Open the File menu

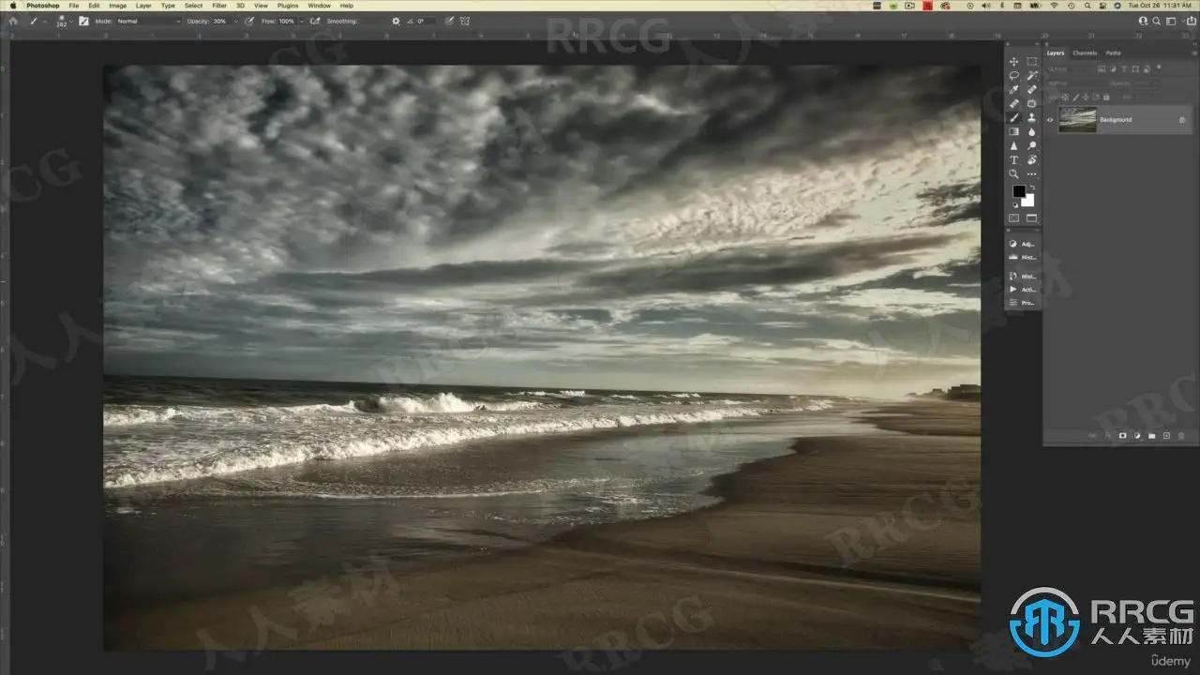tap(73, 6)
